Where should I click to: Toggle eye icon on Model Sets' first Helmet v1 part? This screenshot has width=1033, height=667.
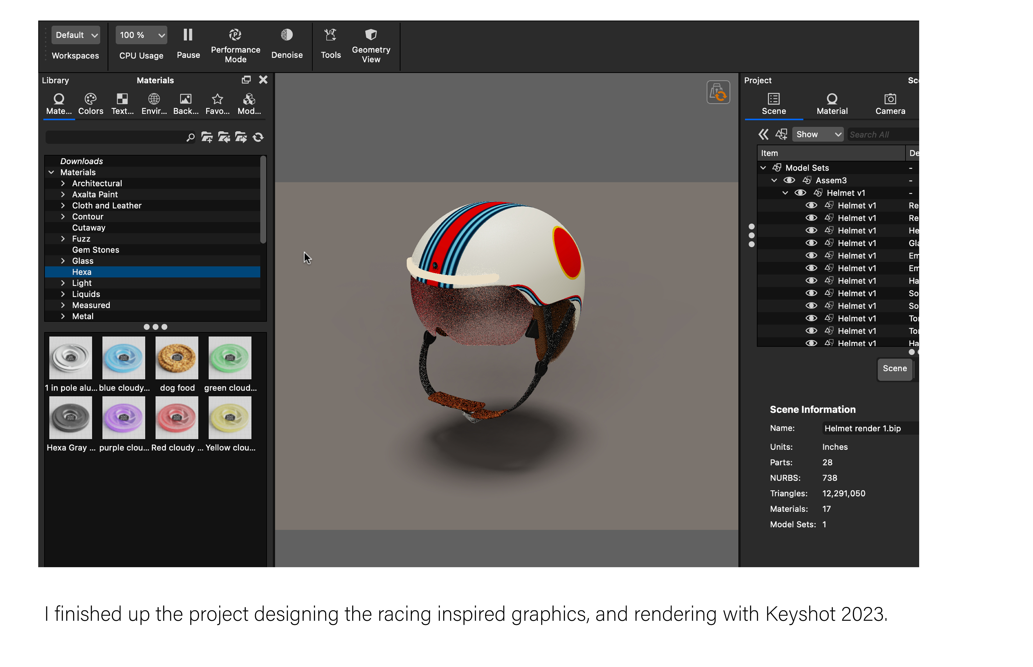(811, 205)
